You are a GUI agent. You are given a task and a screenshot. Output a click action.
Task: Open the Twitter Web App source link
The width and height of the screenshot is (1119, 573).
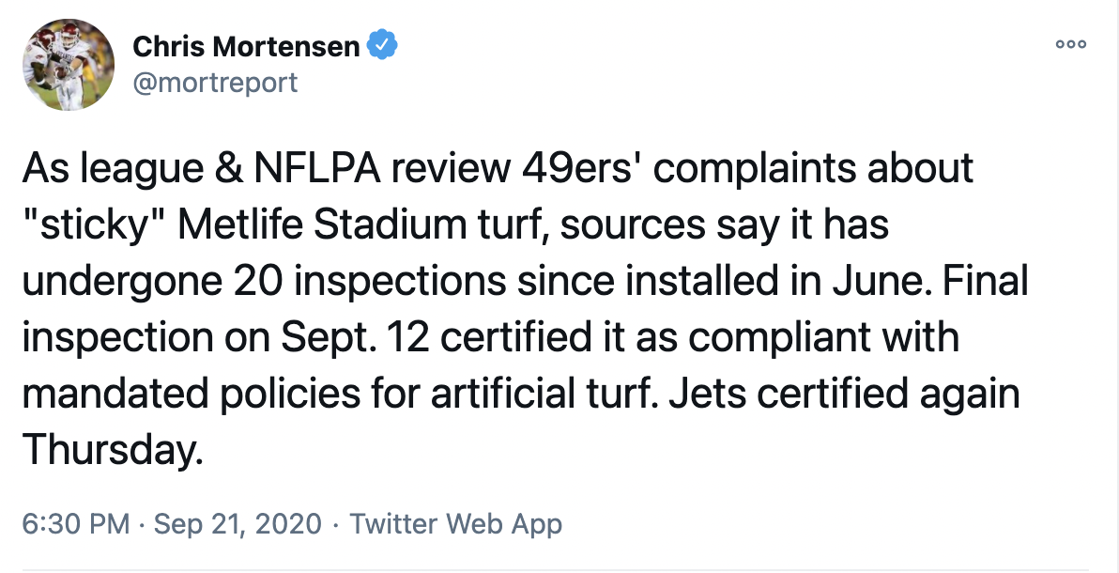click(x=456, y=524)
